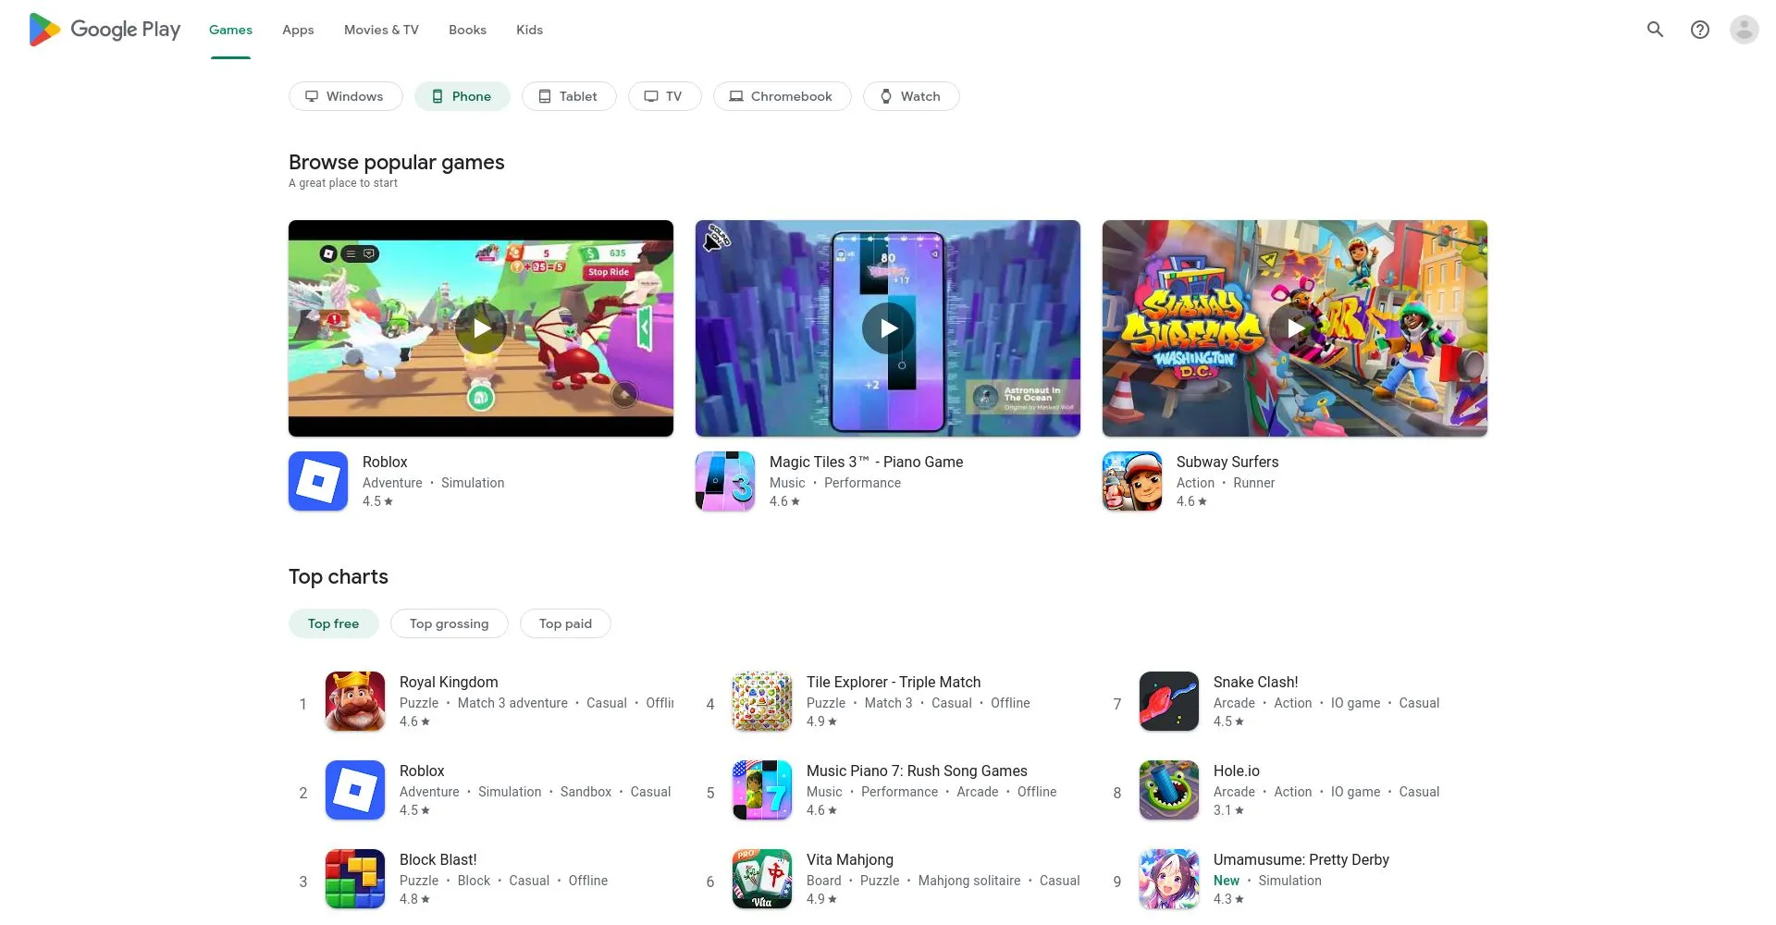Screen dimensions: 1776x925
Task: Click Vita Mahjong's Mahjong solitaire tag
Action: point(968,881)
